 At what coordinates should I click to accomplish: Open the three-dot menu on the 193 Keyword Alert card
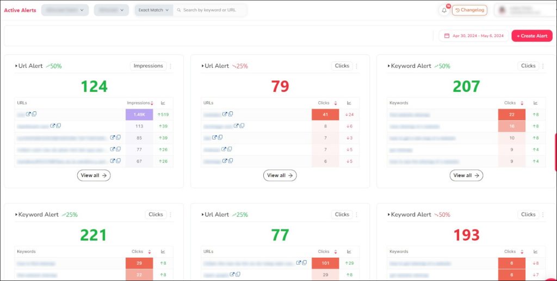pyautogui.click(x=543, y=215)
